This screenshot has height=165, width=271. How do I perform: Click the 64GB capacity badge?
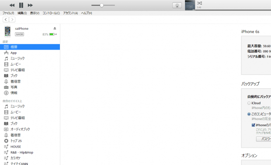[x=20, y=34]
